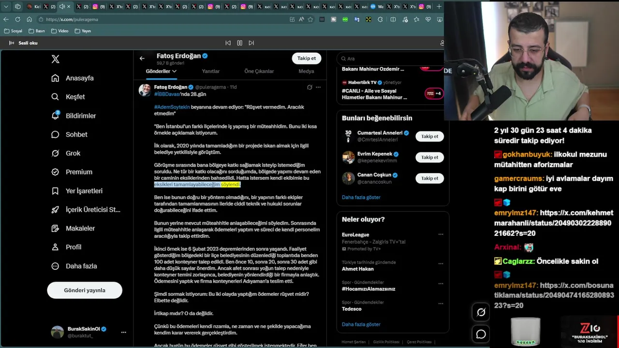Open Keşfet explore page
Image resolution: width=619 pixels, height=348 pixels.
tap(68, 97)
